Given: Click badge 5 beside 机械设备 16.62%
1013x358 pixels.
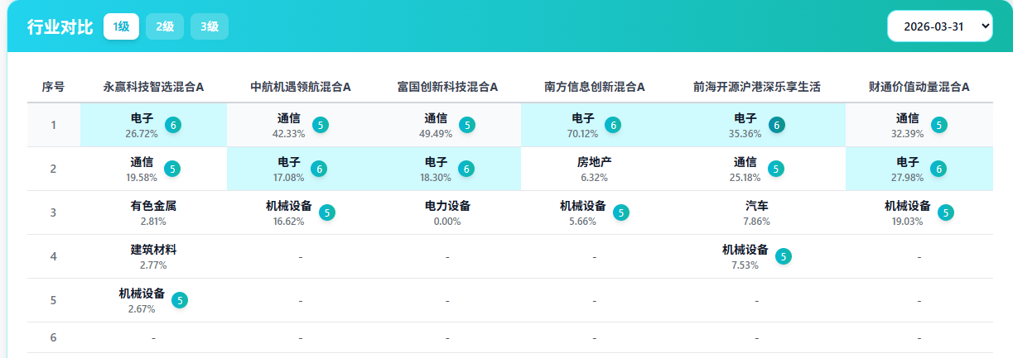Looking at the screenshot, I should 327,212.
